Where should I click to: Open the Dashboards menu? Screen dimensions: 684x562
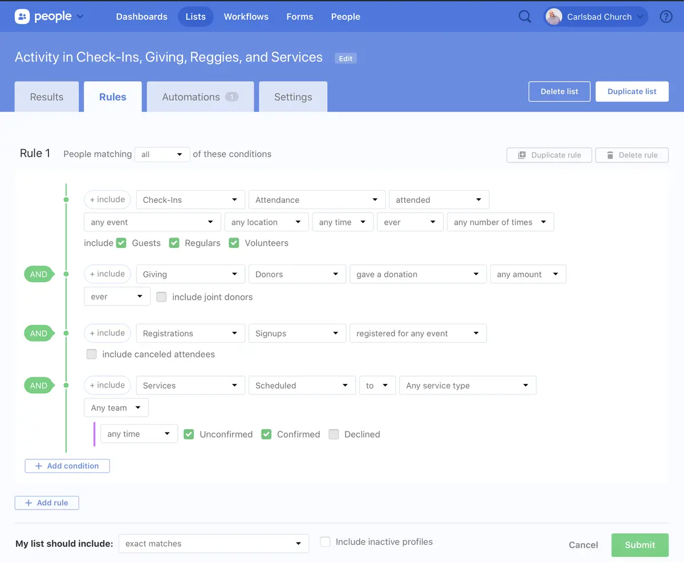click(142, 17)
